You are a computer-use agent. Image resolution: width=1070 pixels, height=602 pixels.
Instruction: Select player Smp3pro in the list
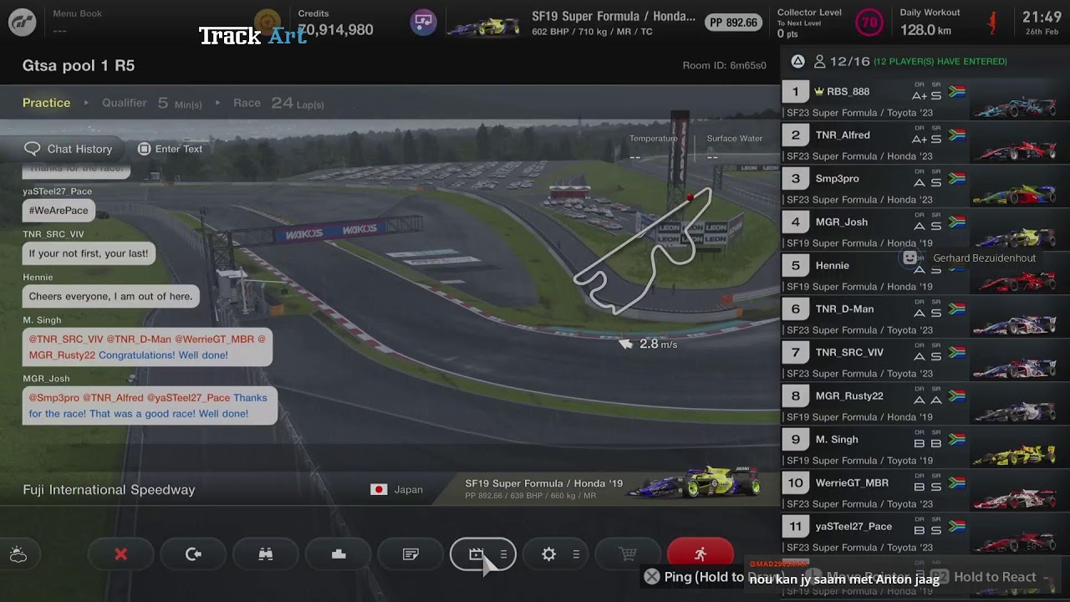pos(925,189)
